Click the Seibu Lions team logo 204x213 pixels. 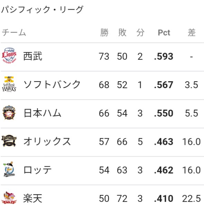[9, 55]
